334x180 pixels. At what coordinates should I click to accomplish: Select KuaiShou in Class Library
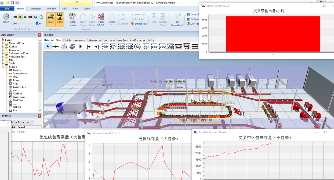point(18,100)
